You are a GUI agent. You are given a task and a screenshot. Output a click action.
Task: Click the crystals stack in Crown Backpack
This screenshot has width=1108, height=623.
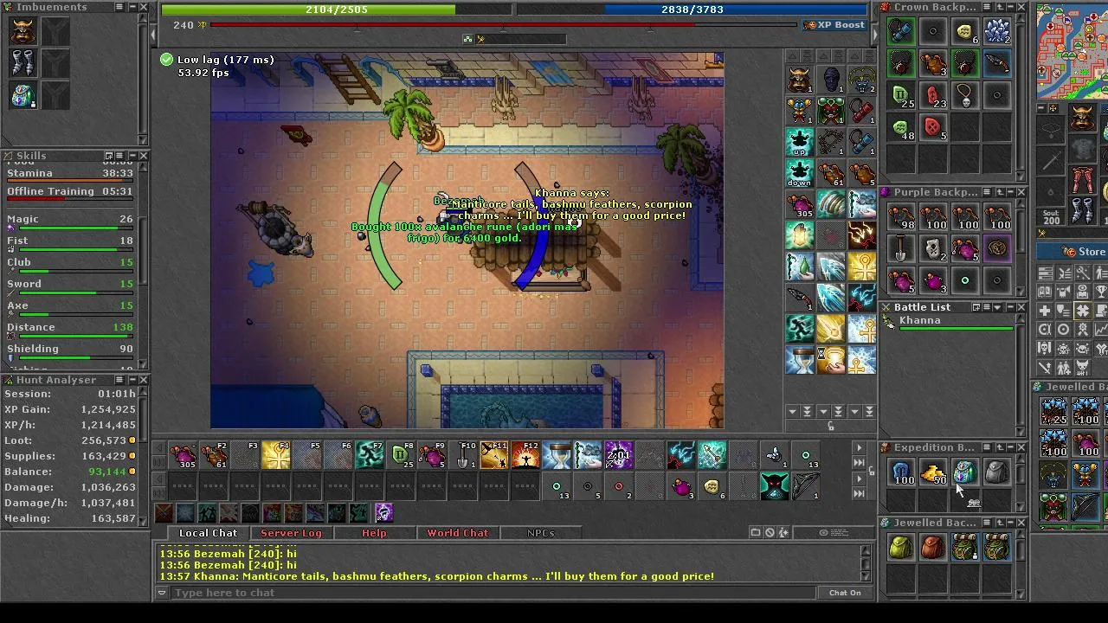pyautogui.click(x=997, y=32)
